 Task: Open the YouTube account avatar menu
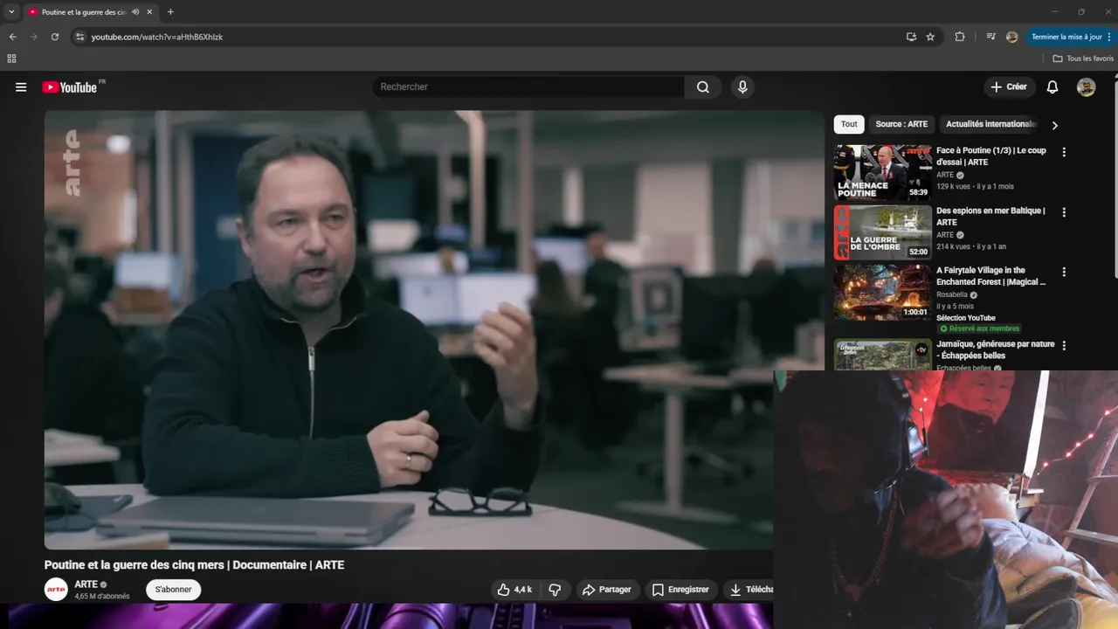(x=1086, y=86)
